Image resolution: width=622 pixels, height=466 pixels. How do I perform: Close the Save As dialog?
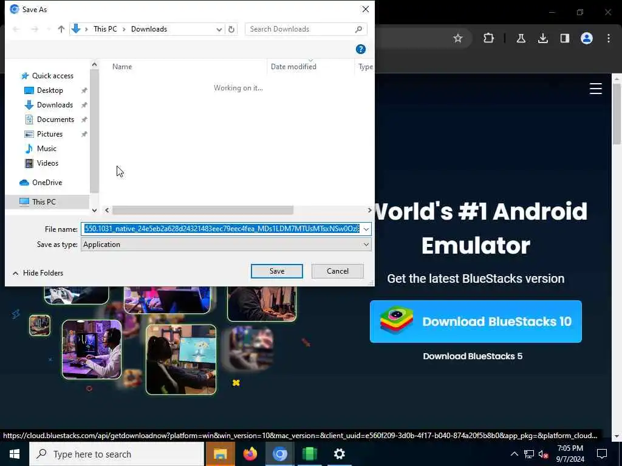click(365, 9)
